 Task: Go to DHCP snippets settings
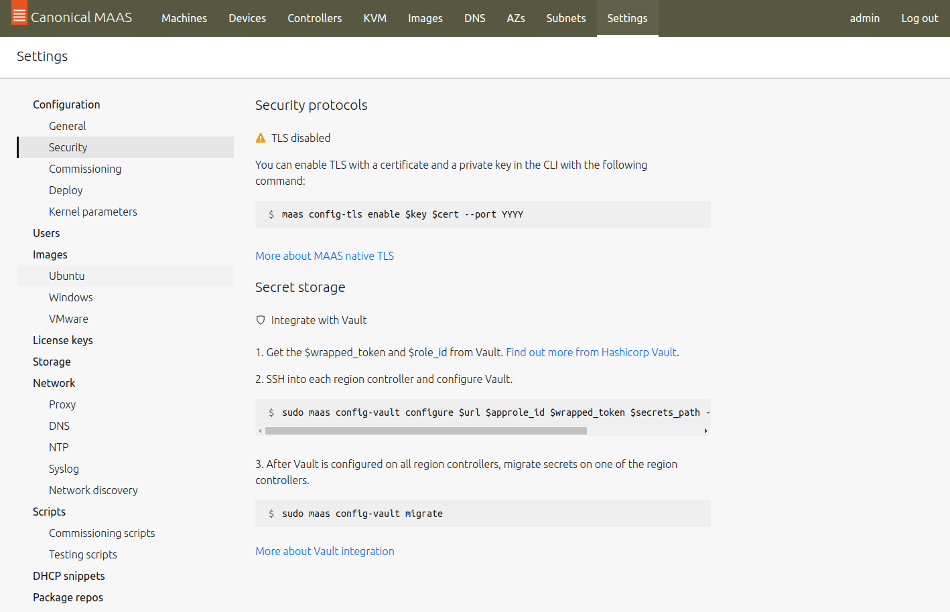68,576
